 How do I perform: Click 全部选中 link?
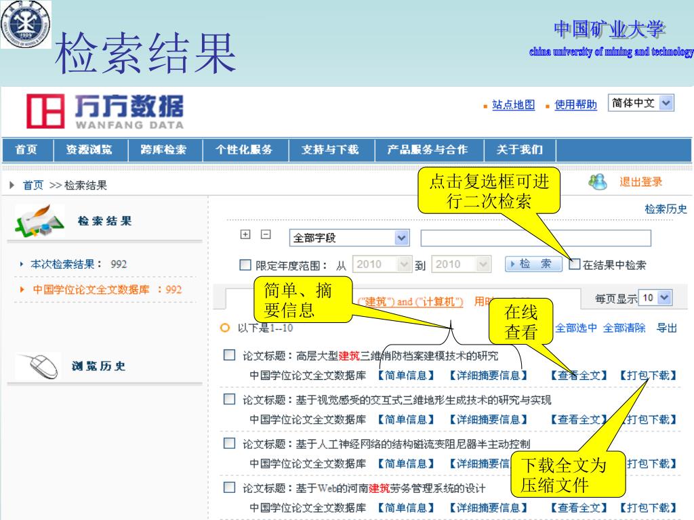tap(576, 328)
